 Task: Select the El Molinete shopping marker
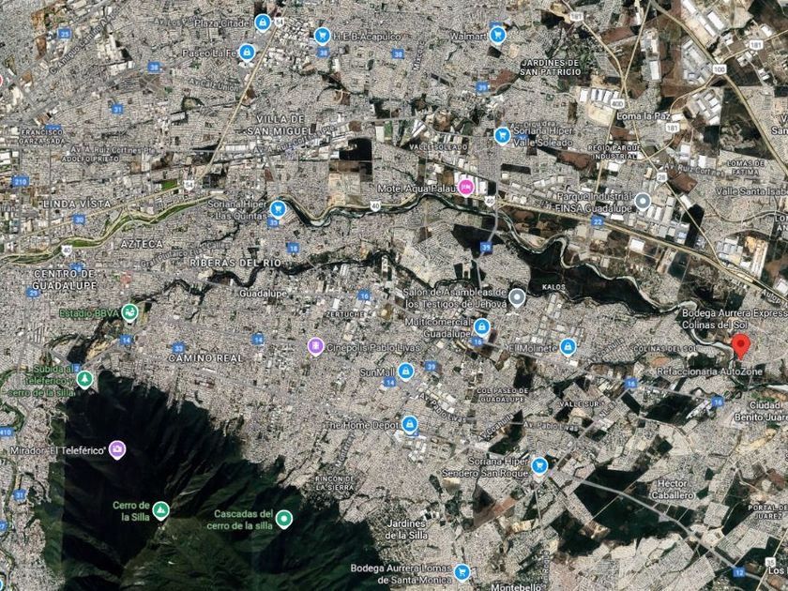[x=568, y=346]
